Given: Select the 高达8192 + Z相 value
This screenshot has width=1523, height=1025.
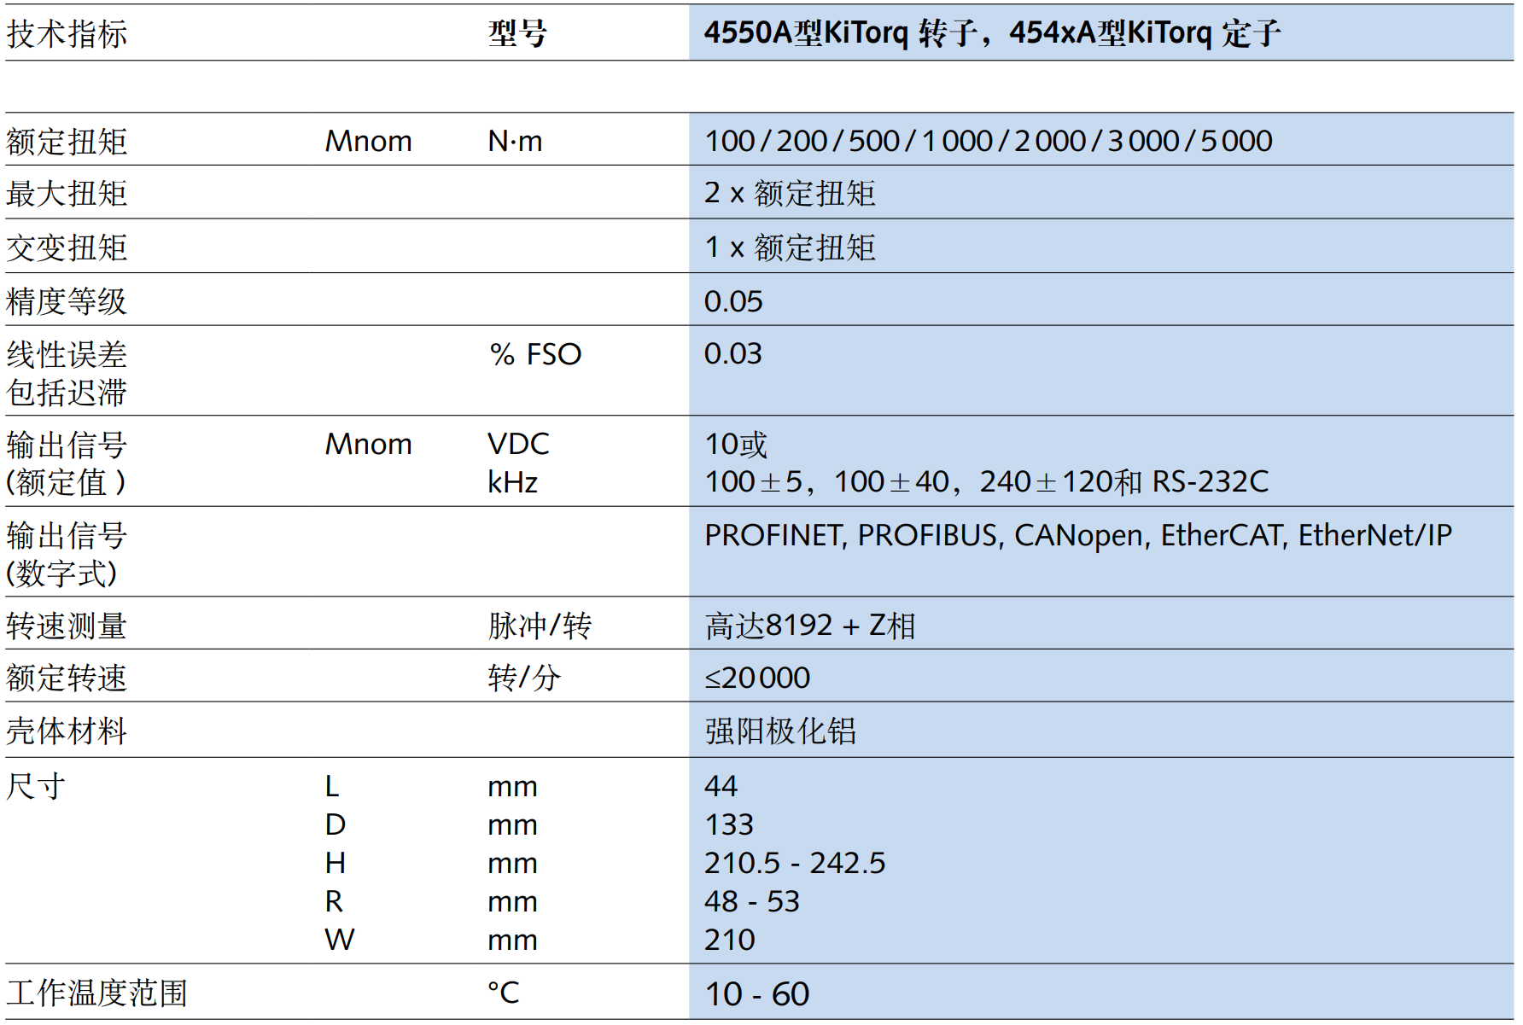Looking at the screenshot, I should click(809, 626).
